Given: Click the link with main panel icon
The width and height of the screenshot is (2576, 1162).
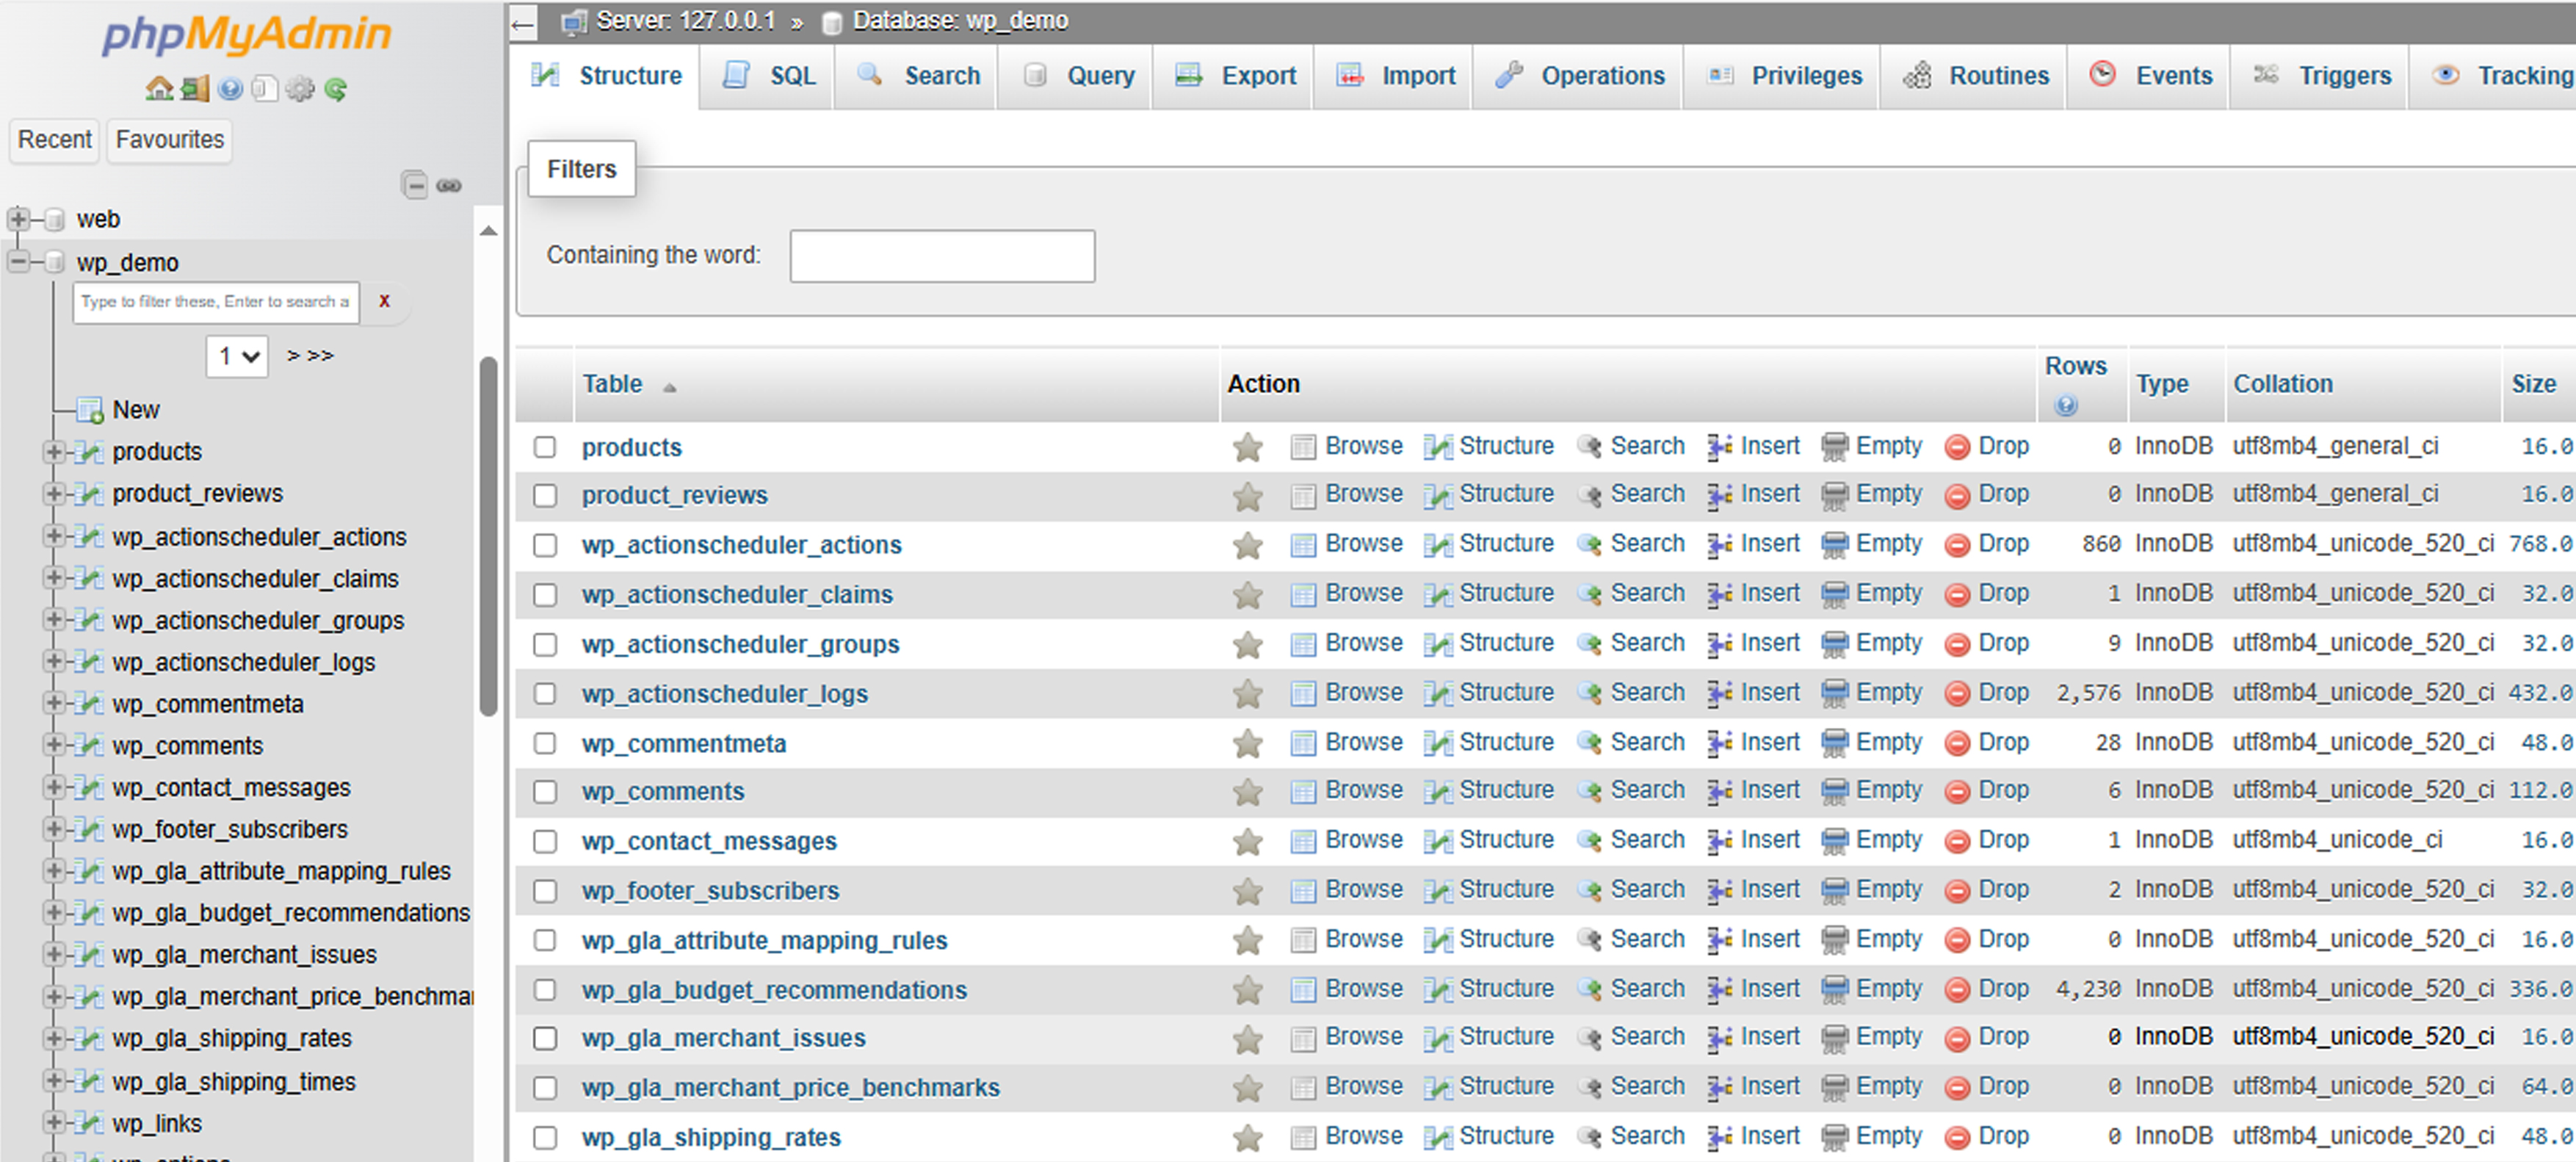Looking at the screenshot, I should point(449,185).
